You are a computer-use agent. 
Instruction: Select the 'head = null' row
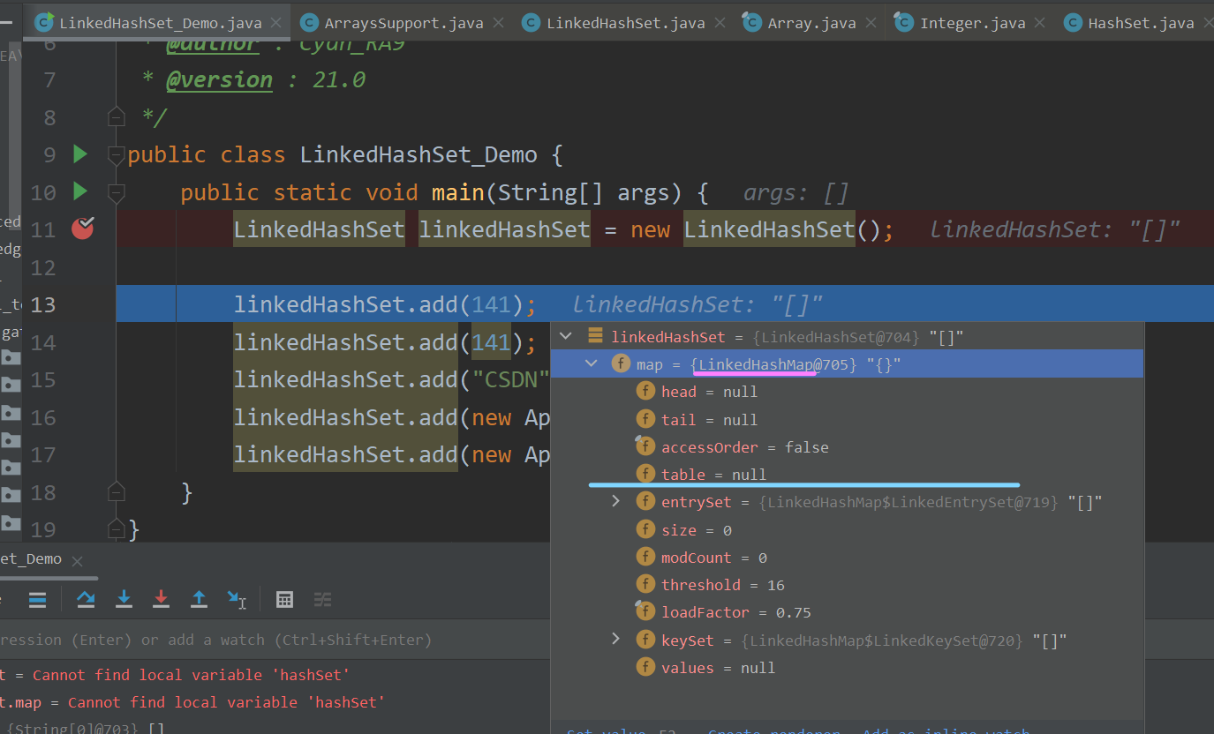click(847, 392)
